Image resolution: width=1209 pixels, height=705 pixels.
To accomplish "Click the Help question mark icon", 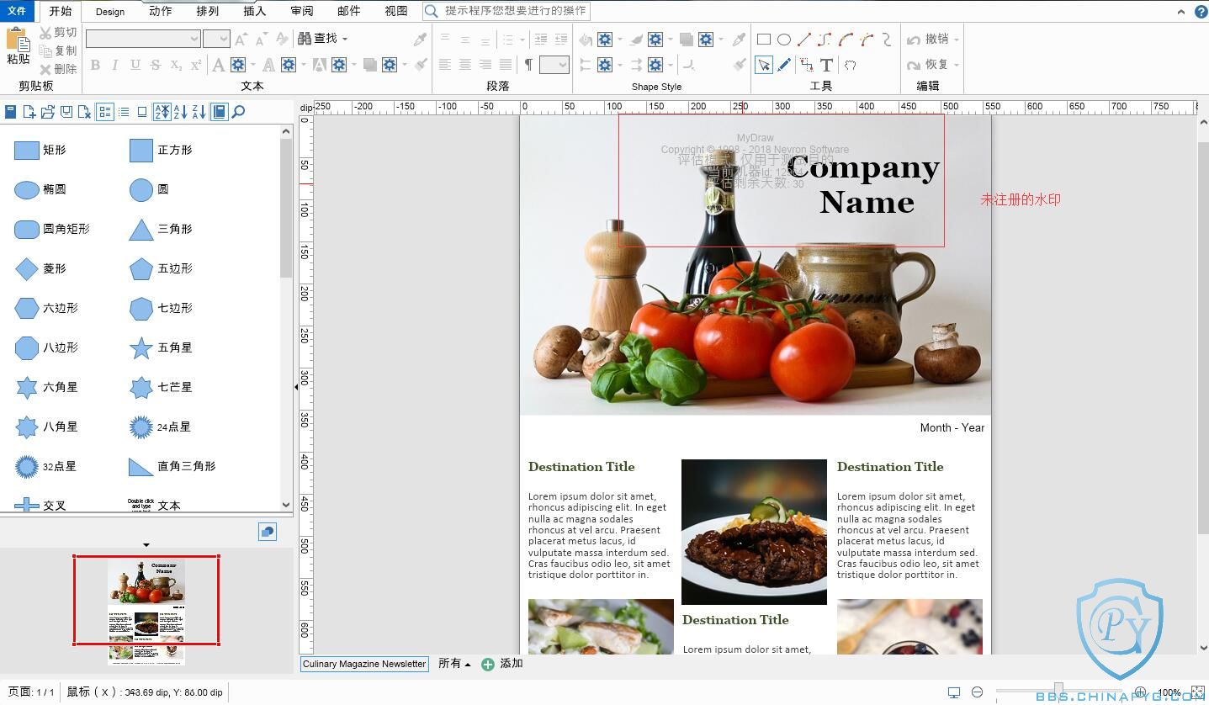I will pyautogui.click(x=1201, y=12).
